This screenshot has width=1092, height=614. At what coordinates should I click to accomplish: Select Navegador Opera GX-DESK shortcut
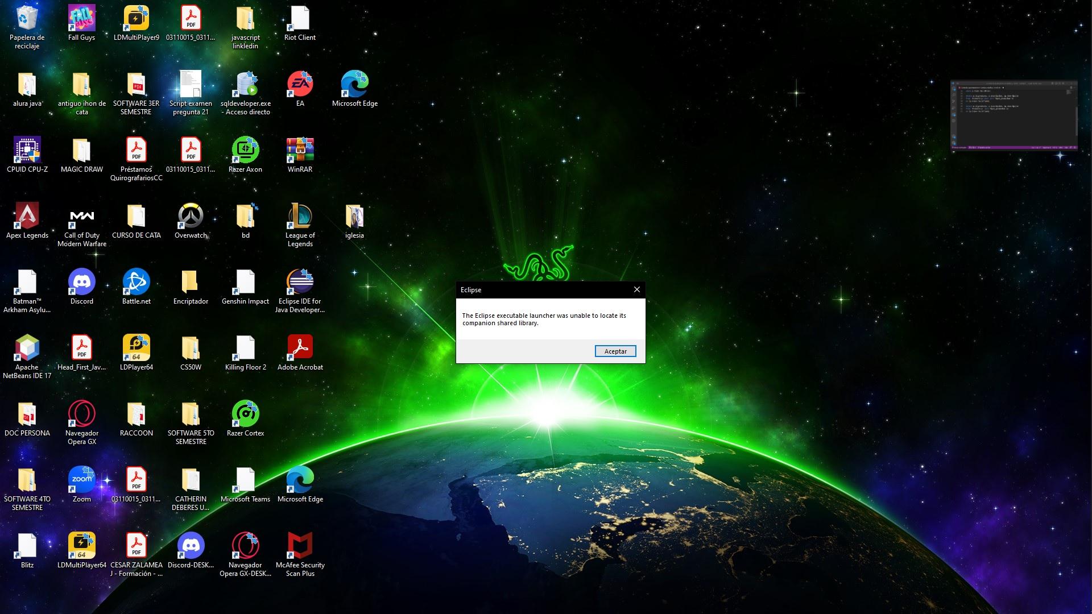pyautogui.click(x=245, y=554)
